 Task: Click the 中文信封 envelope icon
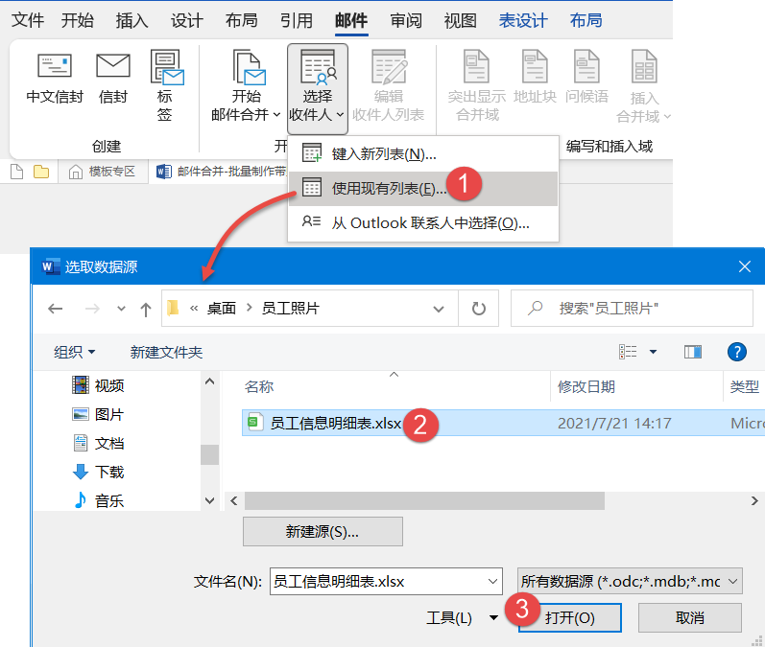coord(54,67)
